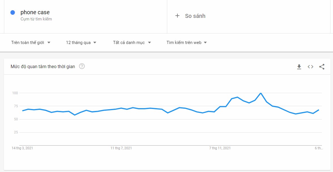Click the share icon at chart top right
The width and height of the screenshot is (333, 172).
(322, 67)
